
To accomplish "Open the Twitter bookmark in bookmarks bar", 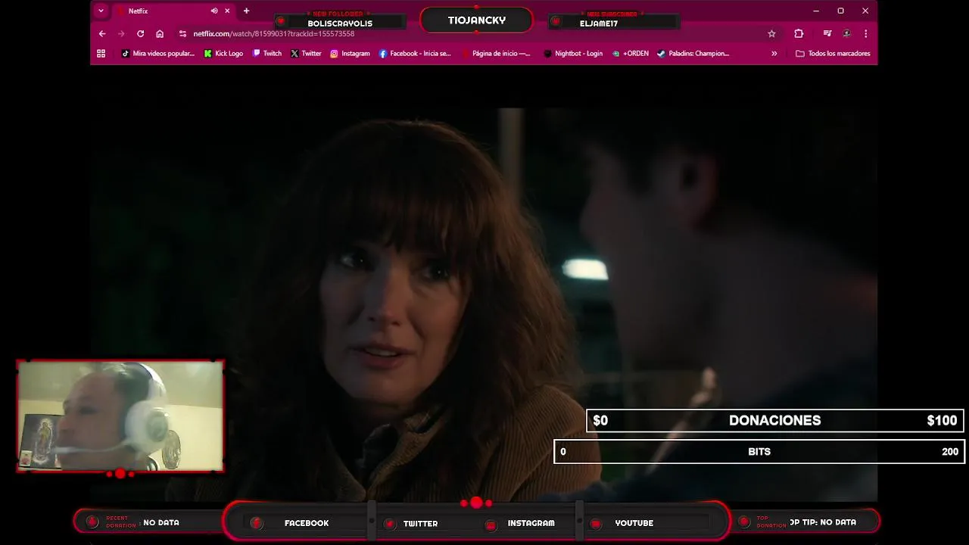I will 306,53.
